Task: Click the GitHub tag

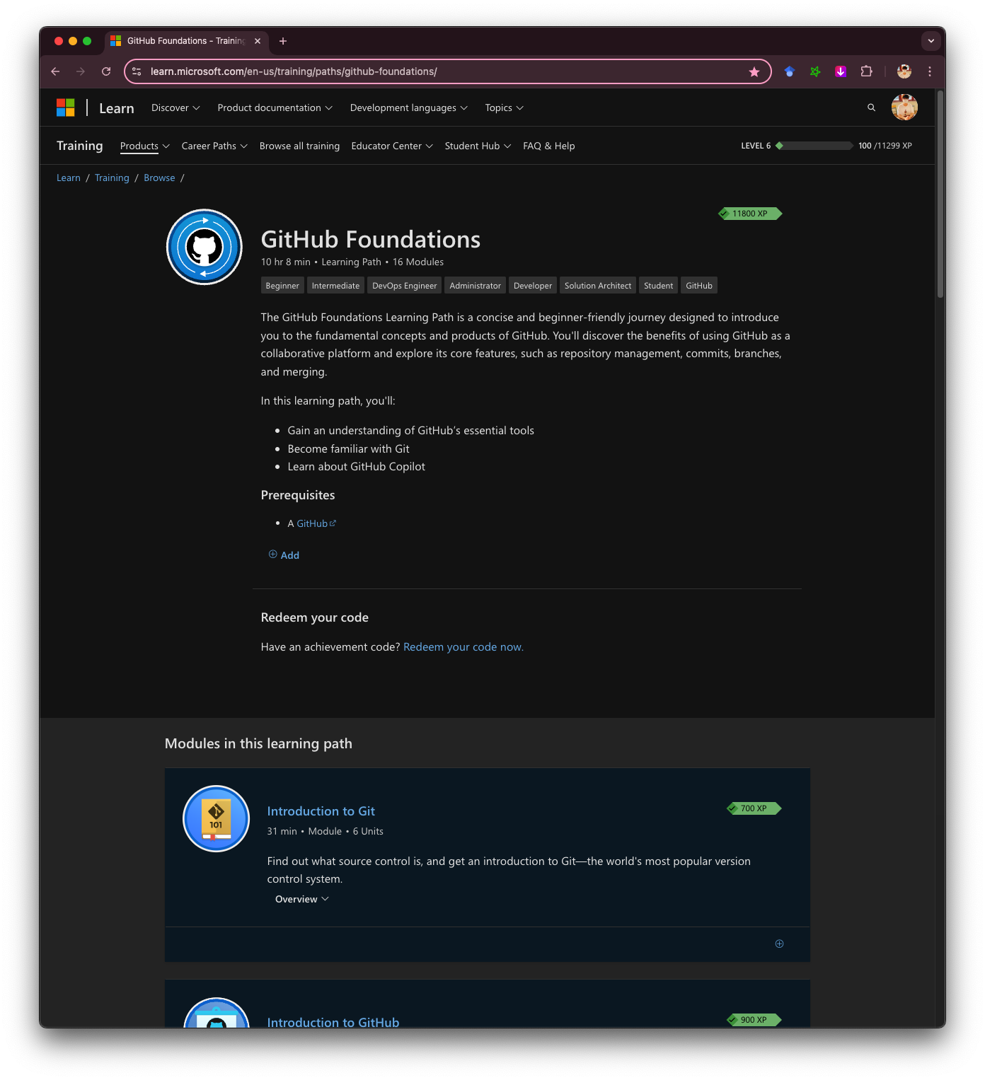Action: (x=699, y=286)
